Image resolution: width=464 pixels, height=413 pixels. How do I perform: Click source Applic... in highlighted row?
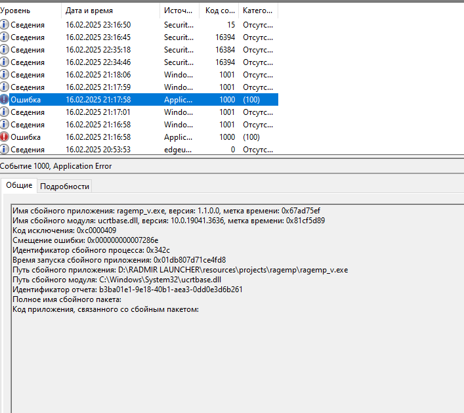(x=178, y=100)
